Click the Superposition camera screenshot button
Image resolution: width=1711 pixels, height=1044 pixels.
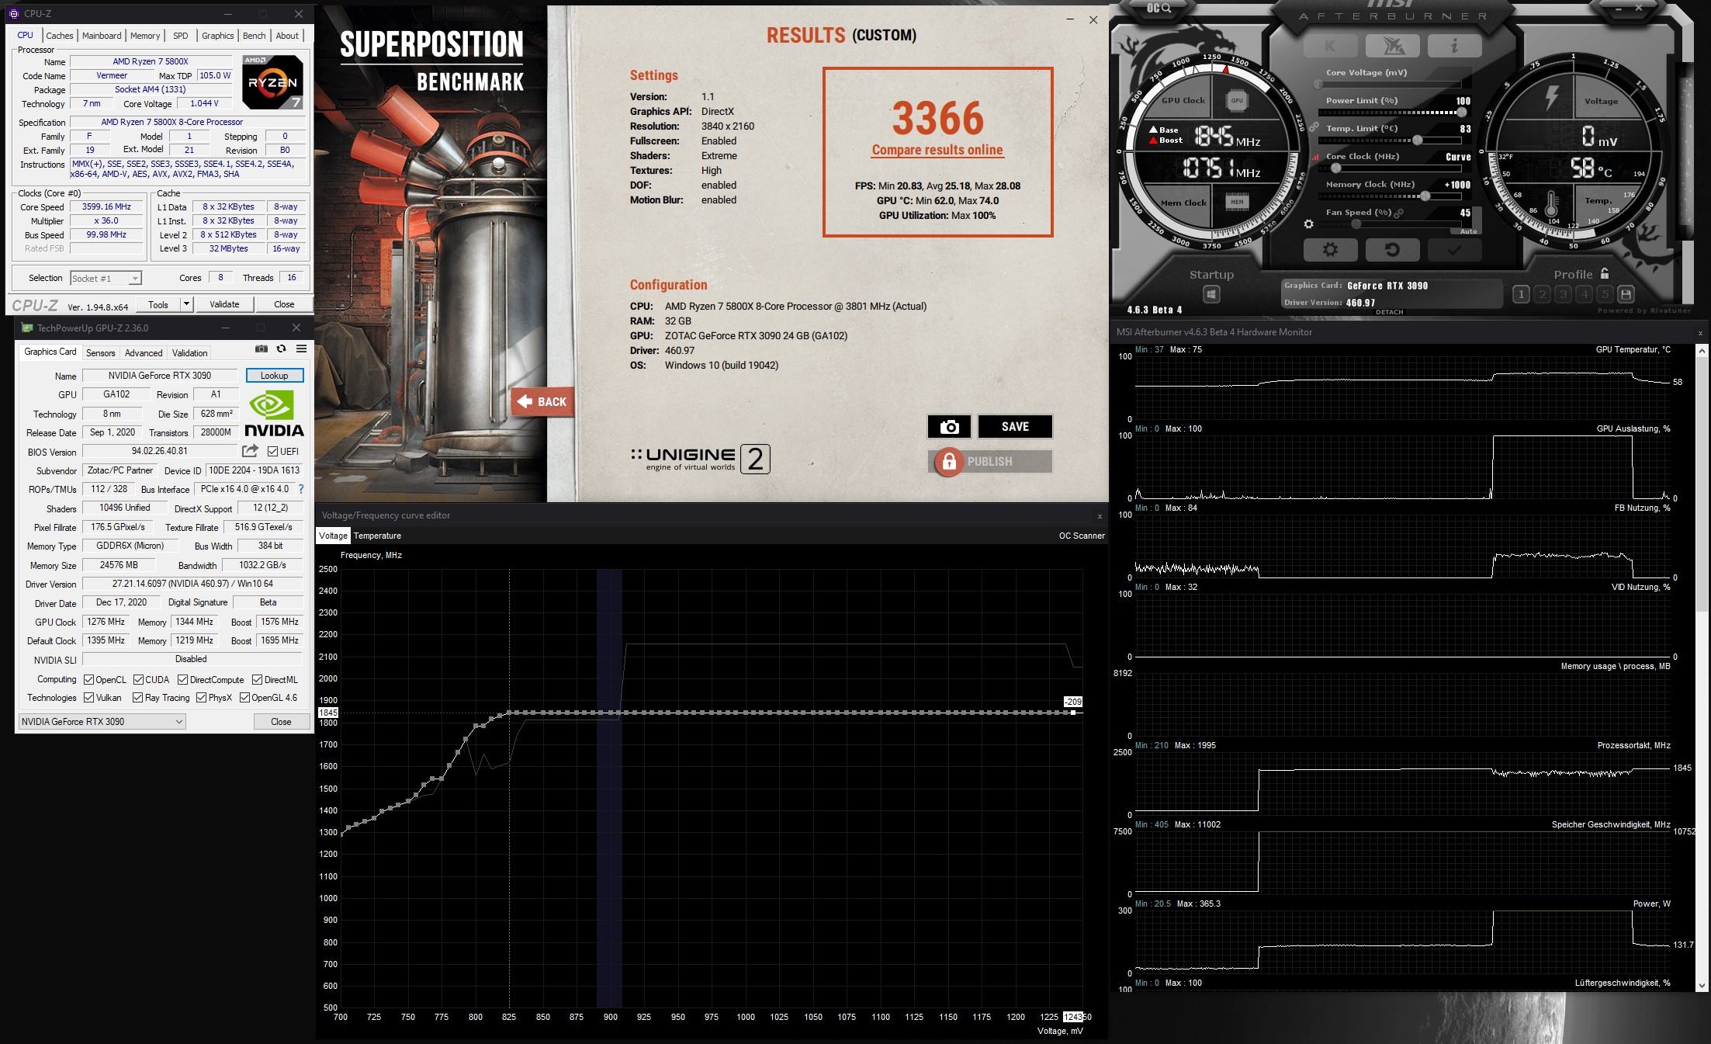(x=949, y=426)
